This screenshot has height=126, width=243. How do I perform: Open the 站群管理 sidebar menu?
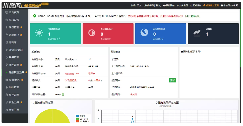pos(15,27)
